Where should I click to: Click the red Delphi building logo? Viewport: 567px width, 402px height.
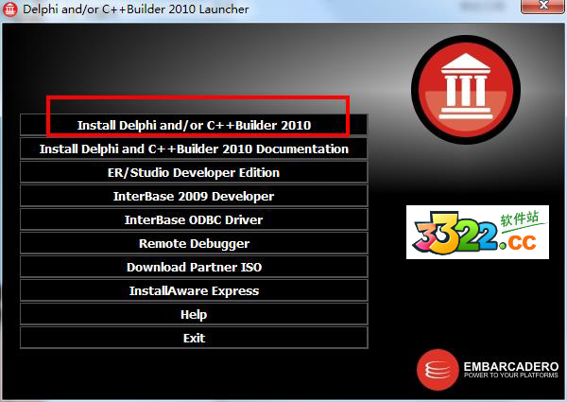(x=466, y=89)
